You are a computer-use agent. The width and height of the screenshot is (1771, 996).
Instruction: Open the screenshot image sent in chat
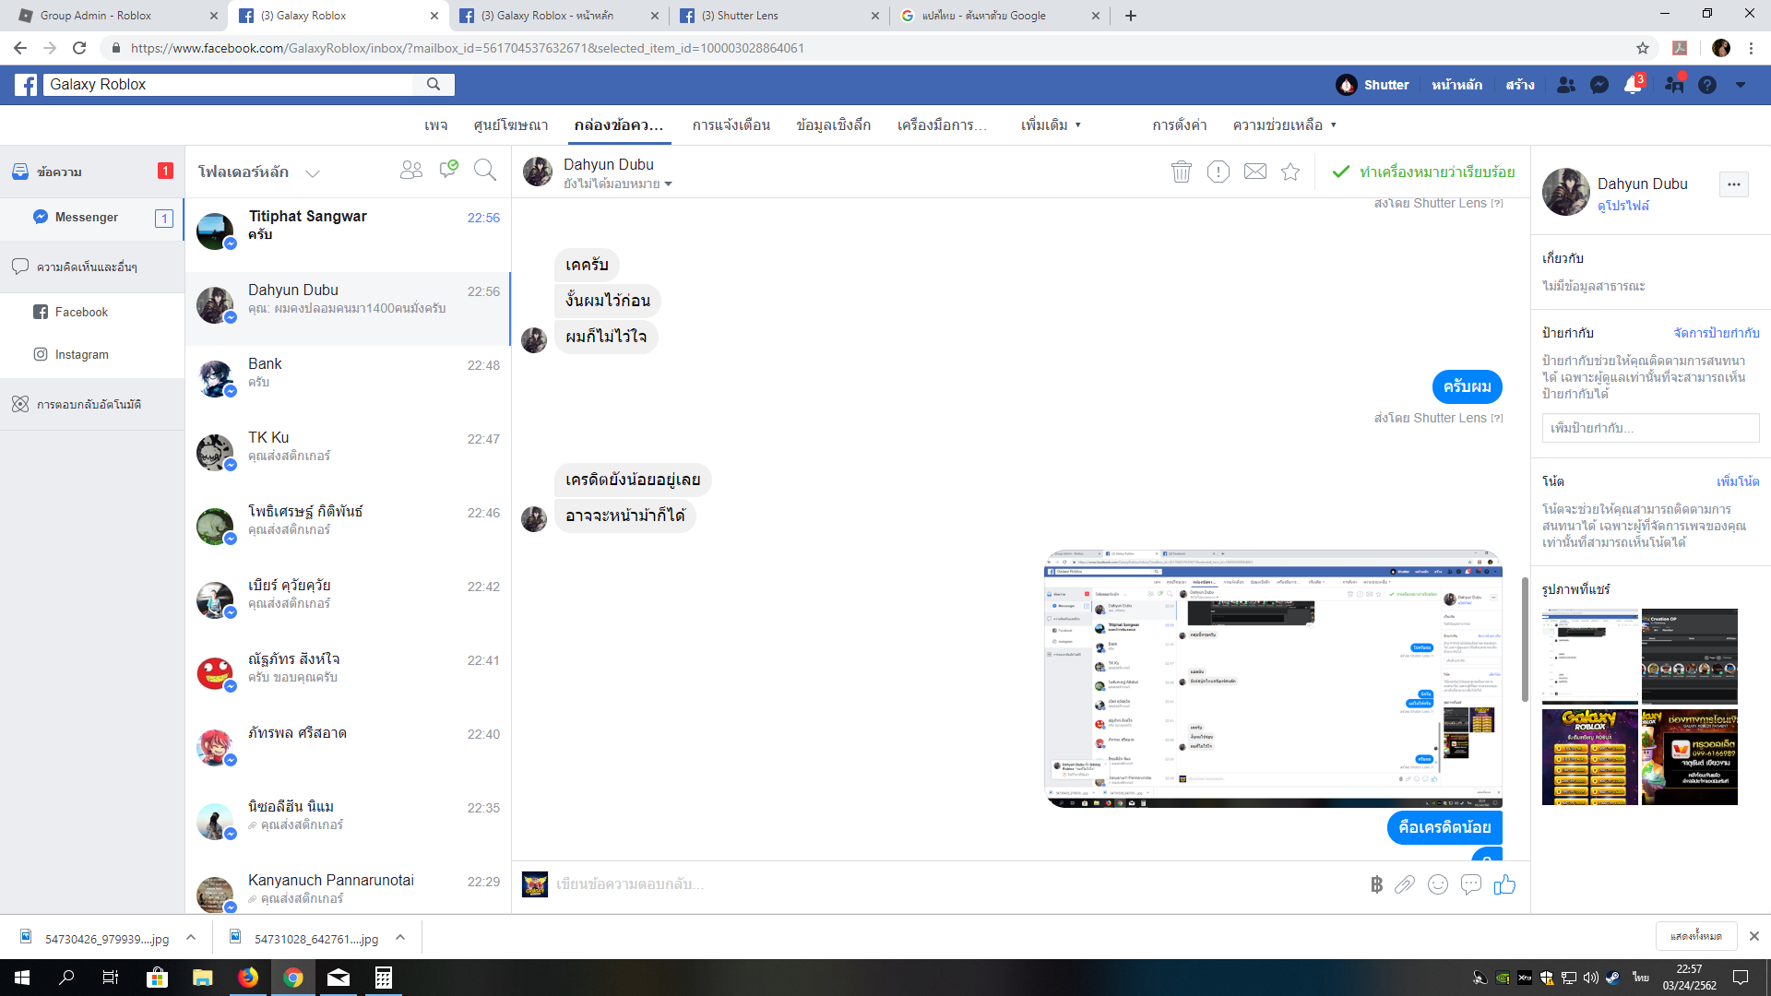click(x=1274, y=679)
